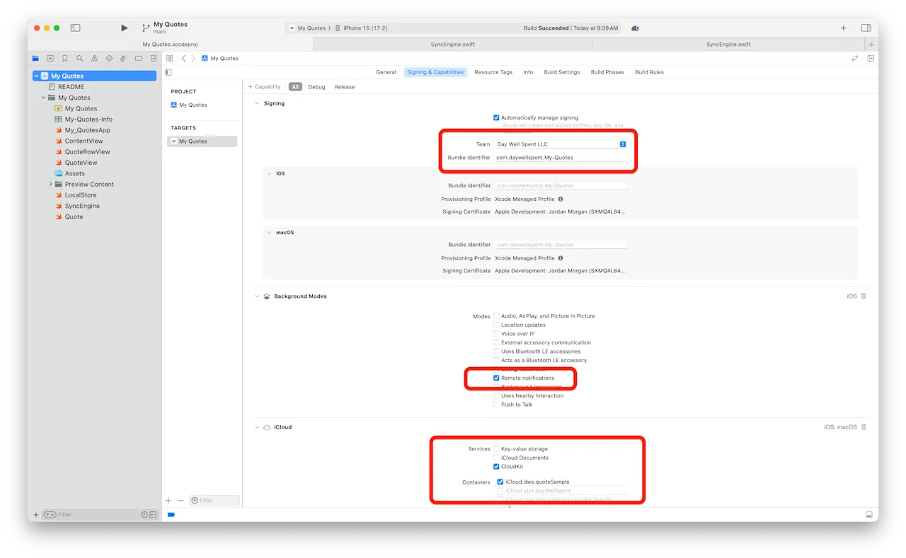906x558 pixels.
Task: Enable Uses Bluetooth LE accessories
Action: pyautogui.click(x=496, y=351)
